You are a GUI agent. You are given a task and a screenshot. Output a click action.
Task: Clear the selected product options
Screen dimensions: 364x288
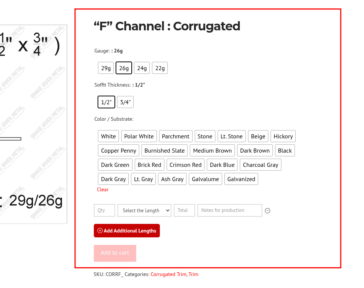(x=102, y=190)
